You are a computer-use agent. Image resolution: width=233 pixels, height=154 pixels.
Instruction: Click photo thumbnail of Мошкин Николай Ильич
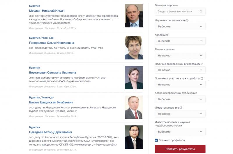(134, 16)
